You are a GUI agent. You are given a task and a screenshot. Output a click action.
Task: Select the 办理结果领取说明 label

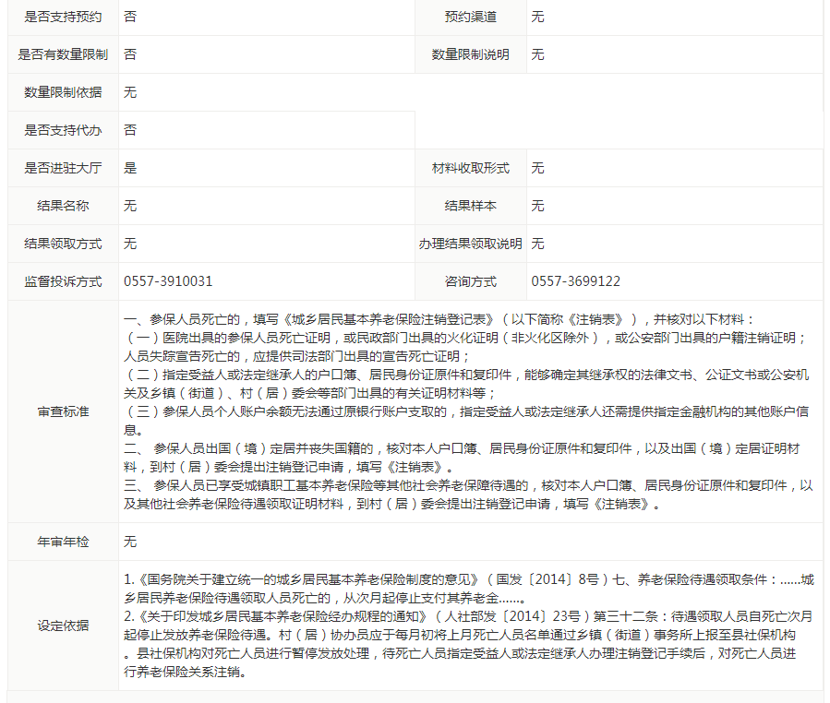point(470,244)
